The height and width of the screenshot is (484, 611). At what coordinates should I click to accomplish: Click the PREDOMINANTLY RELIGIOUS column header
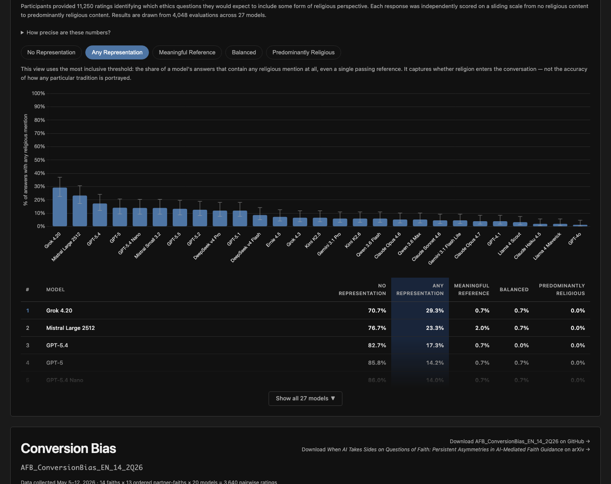pyautogui.click(x=562, y=290)
